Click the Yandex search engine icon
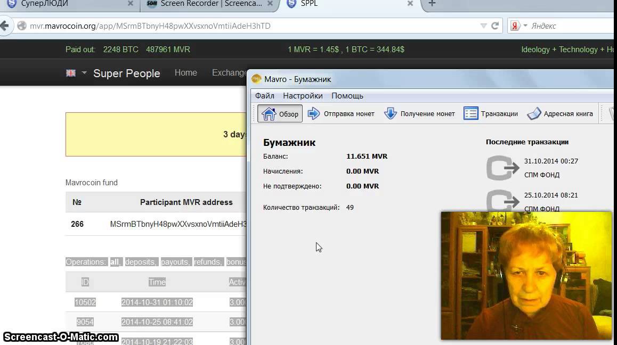The width and height of the screenshot is (617, 345). [x=515, y=26]
